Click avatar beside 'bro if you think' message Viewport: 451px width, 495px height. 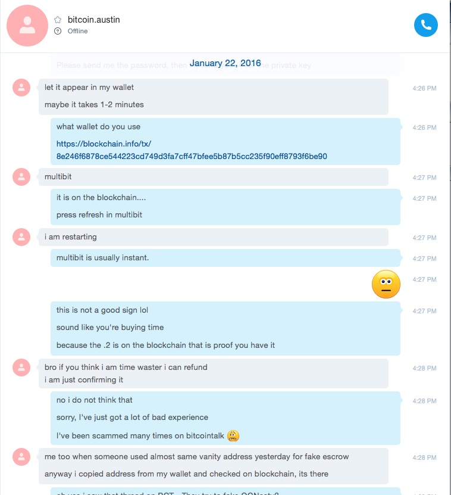click(21, 368)
